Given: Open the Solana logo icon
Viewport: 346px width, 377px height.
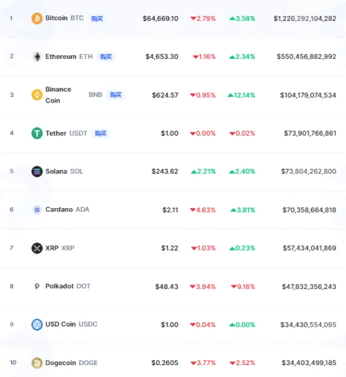Looking at the screenshot, I should [x=37, y=171].
